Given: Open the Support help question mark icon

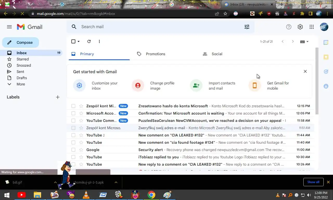Looking at the screenshot, I should pos(289,27).
